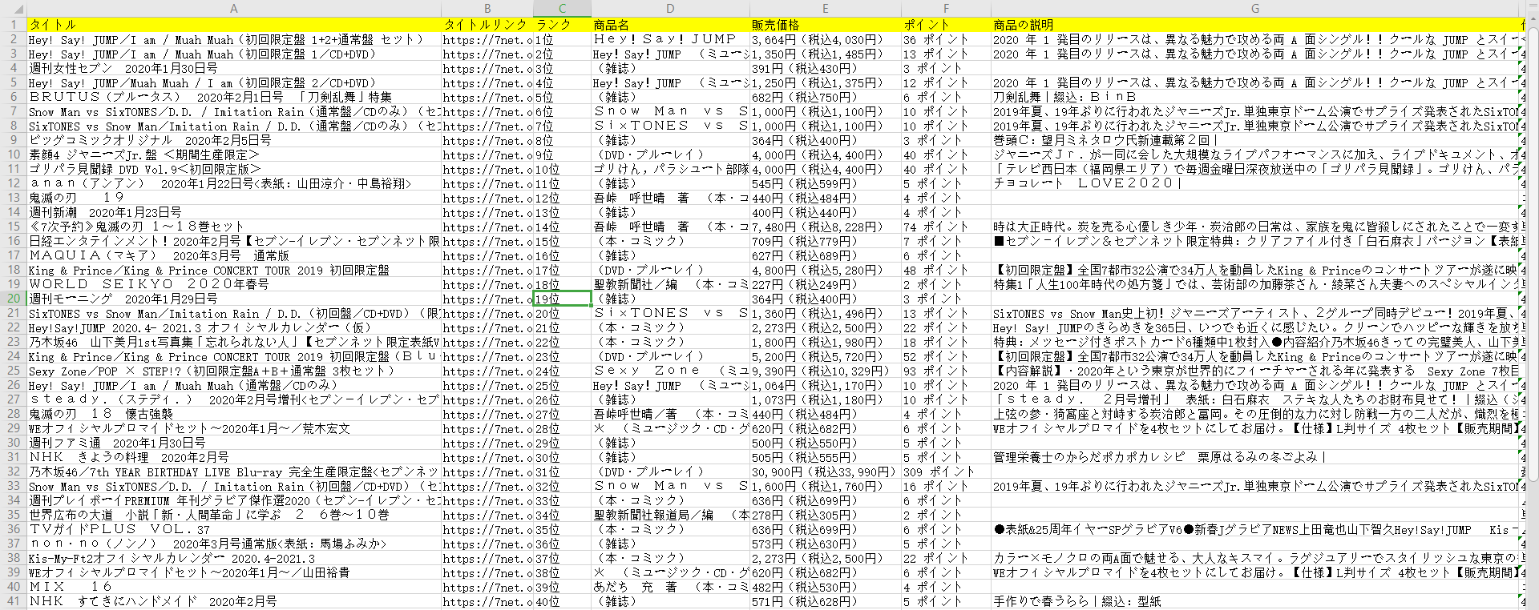Select column A header
The image size is (1539, 610).
pyautogui.click(x=233, y=8)
